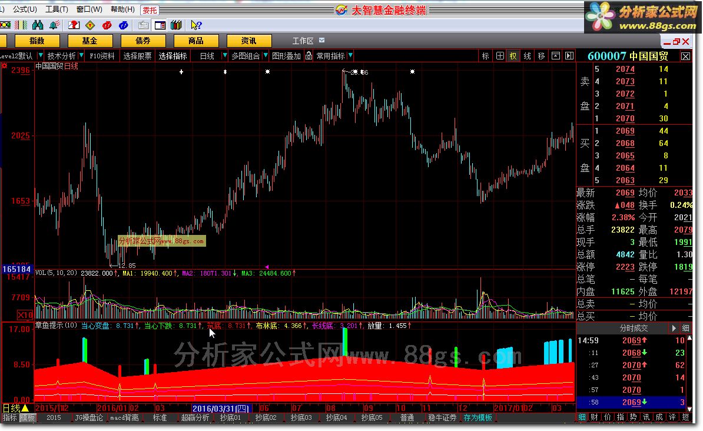Select the 商品 market button
This screenshot has height=431, width=703.
[196, 41]
